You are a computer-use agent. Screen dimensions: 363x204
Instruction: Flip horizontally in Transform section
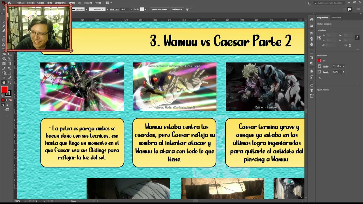click(345, 45)
